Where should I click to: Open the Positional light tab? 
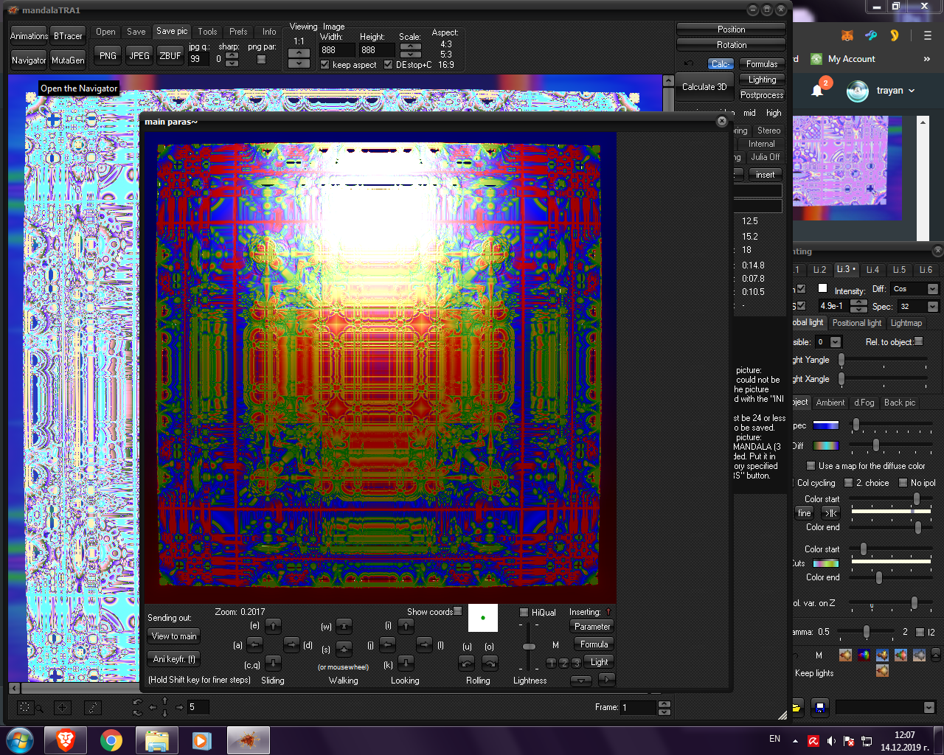(856, 322)
